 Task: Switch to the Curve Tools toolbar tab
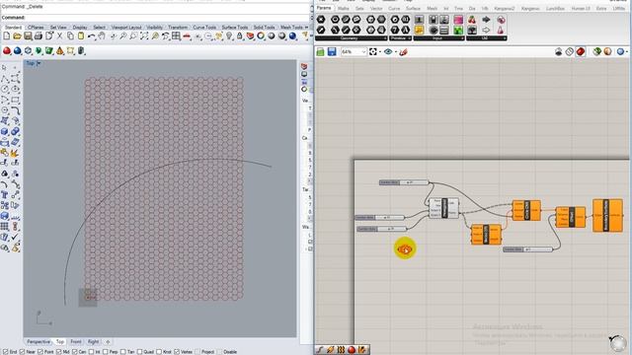(x=204, y=27)
